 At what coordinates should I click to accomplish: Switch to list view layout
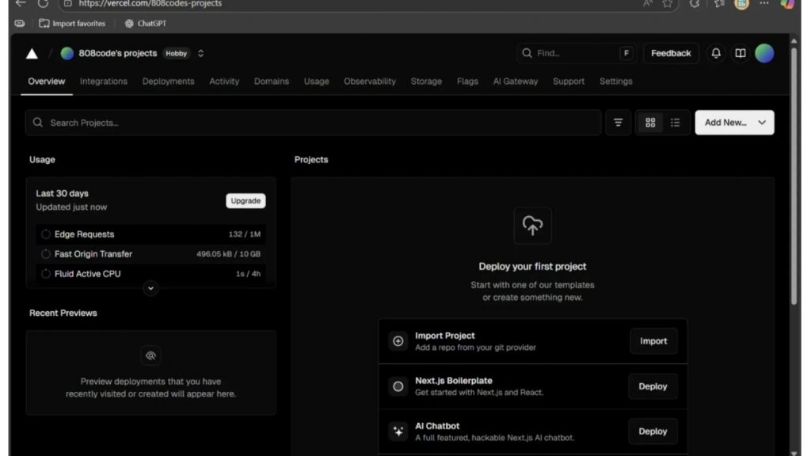click(675, 123)
